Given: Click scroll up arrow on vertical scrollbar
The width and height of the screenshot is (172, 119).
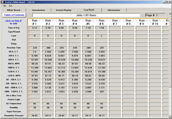Looking at the screenshot, I should 170,13.
